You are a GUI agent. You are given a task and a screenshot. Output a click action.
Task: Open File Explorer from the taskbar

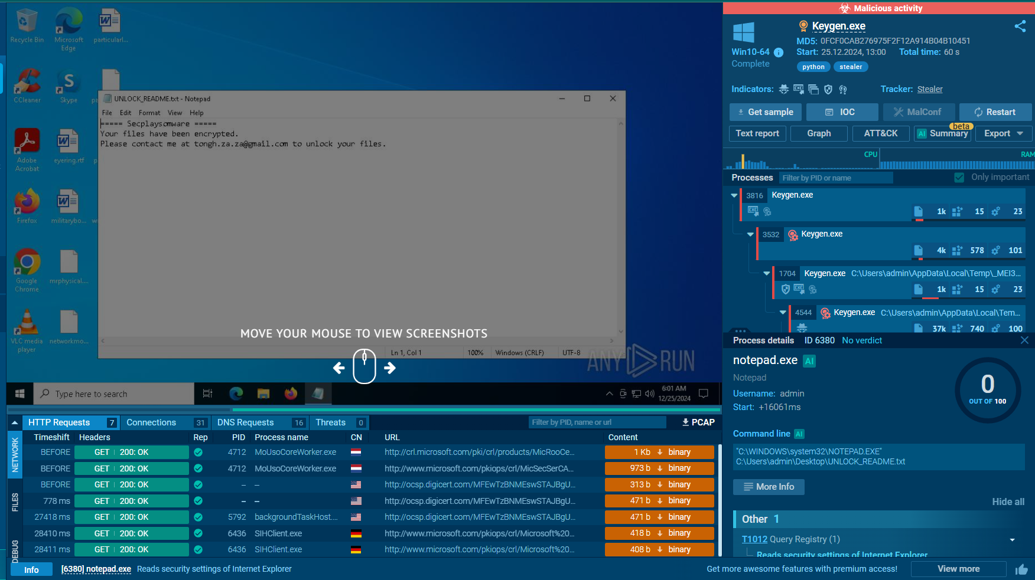coord(263,394)
